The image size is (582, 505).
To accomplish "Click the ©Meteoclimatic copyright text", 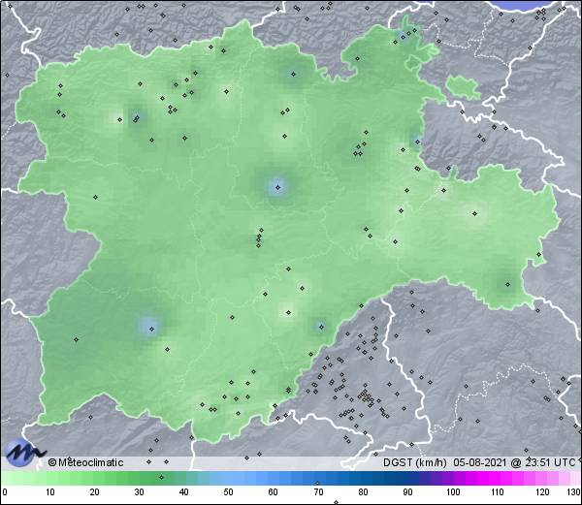I will [x=85, y=462].
